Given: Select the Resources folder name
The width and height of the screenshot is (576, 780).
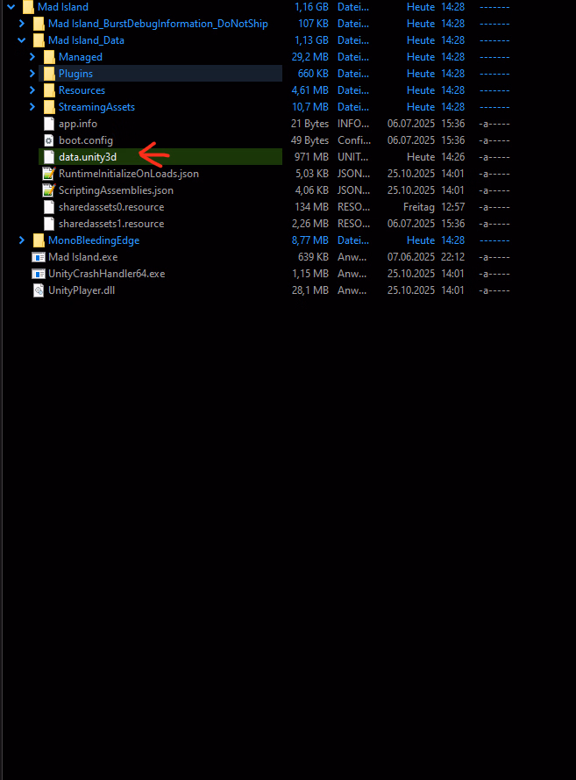Looking at the screenshot, I should tap(82, 90).
